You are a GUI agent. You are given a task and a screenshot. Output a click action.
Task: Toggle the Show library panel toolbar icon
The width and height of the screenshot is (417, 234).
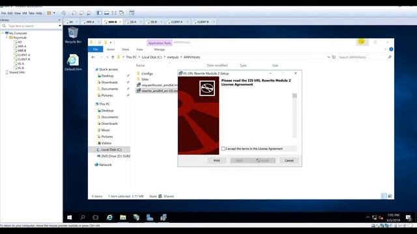click(99, 13)
